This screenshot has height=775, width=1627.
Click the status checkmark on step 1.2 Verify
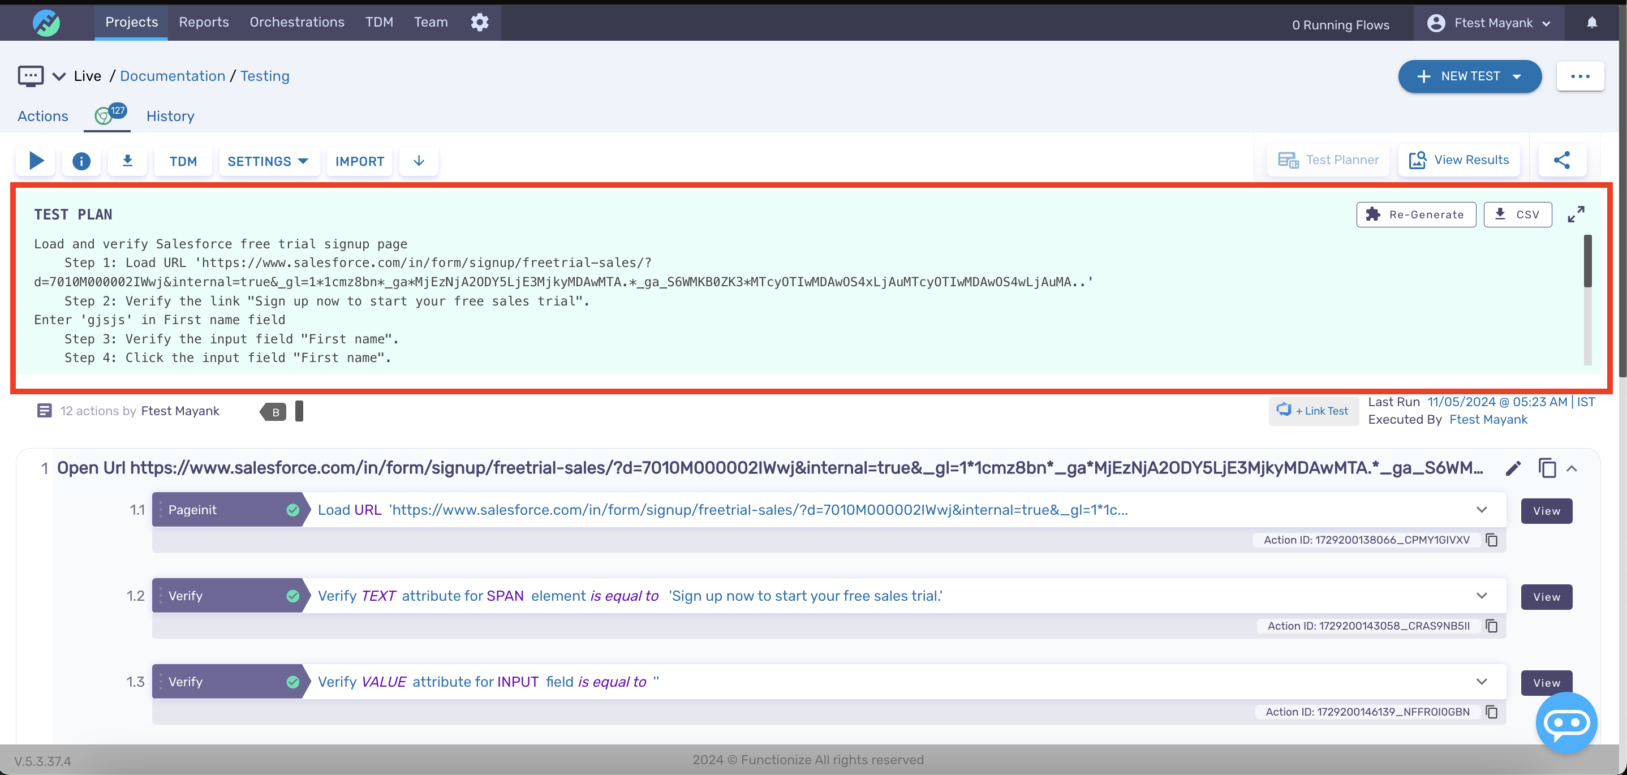(292, 596)
